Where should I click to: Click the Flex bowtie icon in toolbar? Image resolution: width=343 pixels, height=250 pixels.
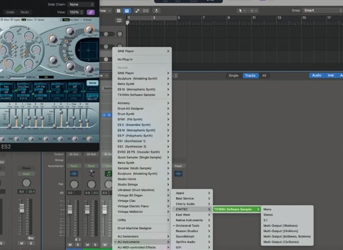point(146,11)
